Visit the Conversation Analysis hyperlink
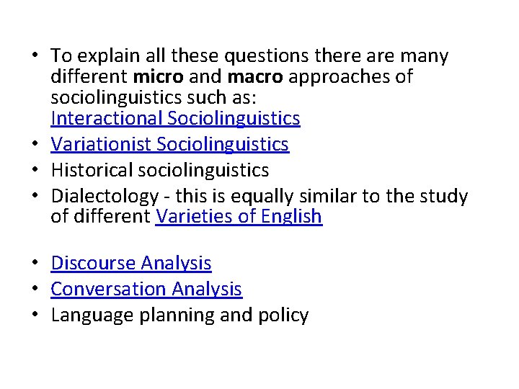 click(x=146, y=290)
